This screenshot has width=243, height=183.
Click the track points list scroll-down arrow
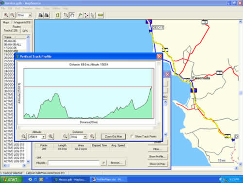pos(166,134)
